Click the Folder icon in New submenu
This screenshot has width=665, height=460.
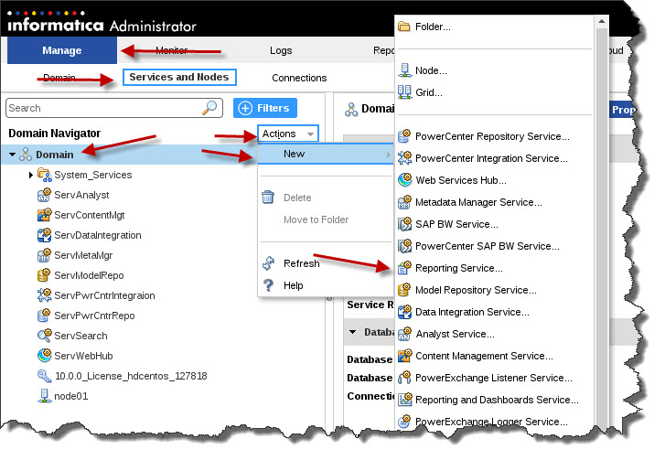(x=403, y=27)
